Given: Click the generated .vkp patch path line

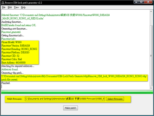Looking at the screenshot, I should pos(74,76).
